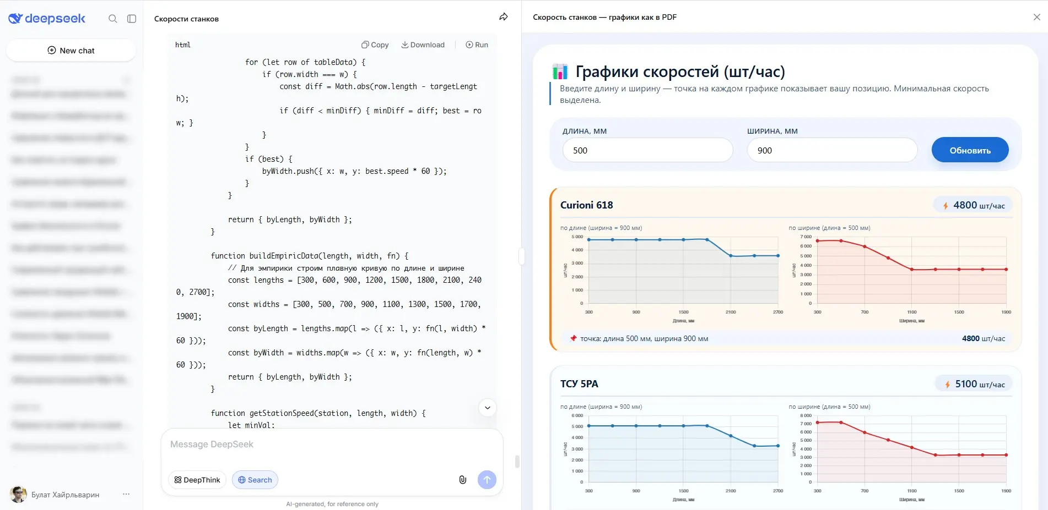Share the conversation via the arrow icon
This screenshot has height=510, width=1048.
coord(503,17)
